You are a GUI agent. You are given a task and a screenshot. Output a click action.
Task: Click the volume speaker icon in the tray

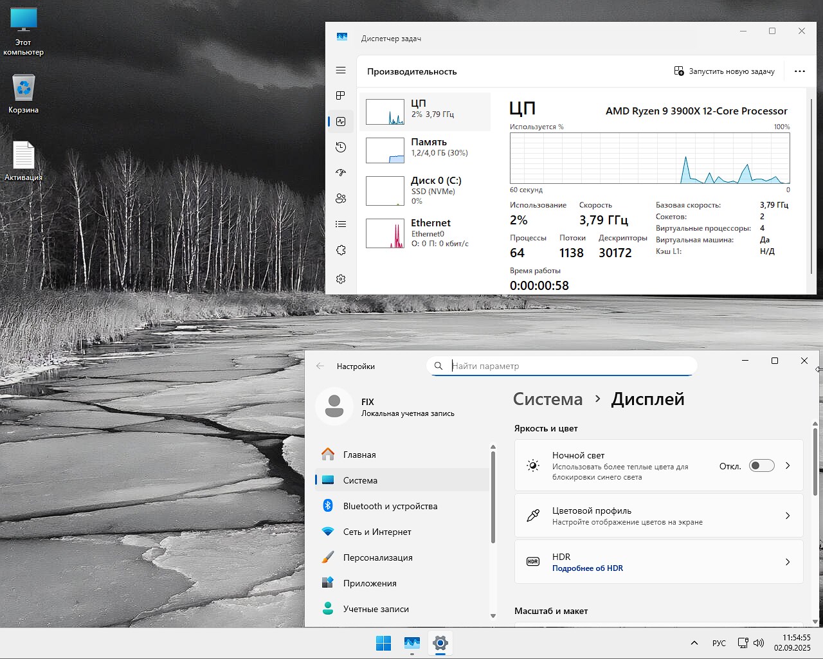759,643
